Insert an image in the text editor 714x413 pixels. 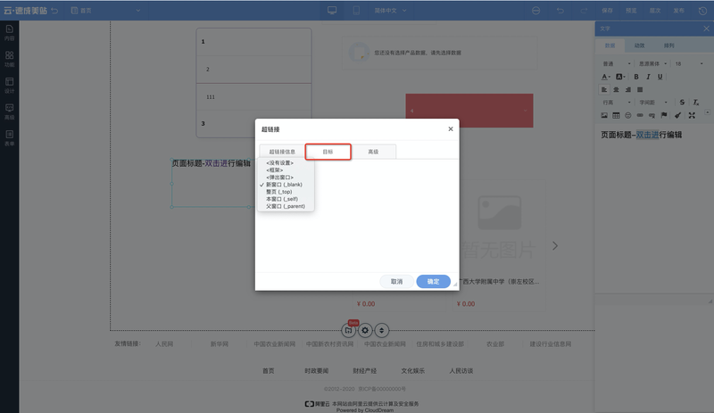(x=604, y=115)
